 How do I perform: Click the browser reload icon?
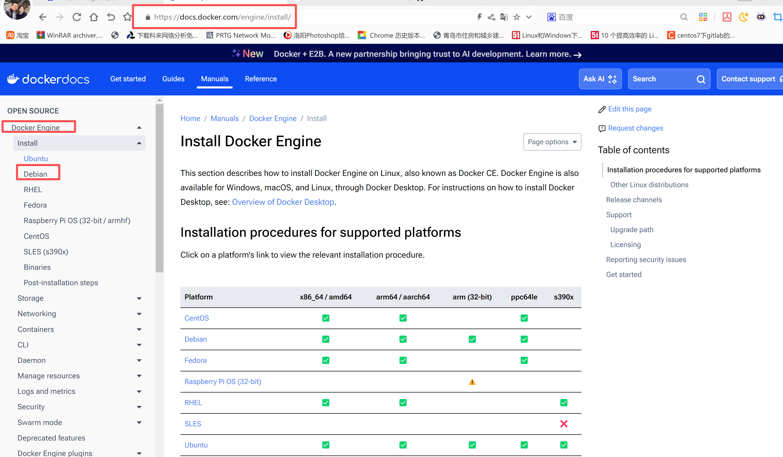tap(77, 17)
